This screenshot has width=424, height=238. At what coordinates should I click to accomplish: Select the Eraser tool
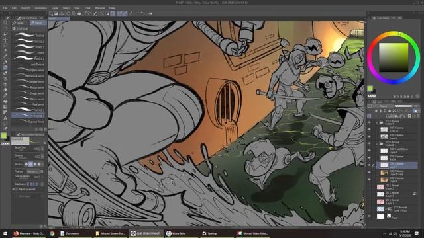[x=5, y=90]
